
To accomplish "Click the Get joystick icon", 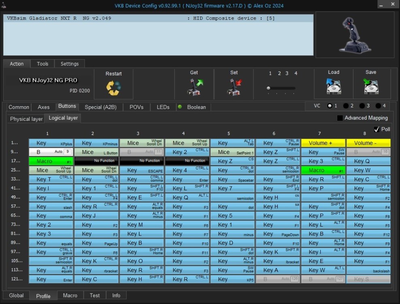I will click(194, 87).
